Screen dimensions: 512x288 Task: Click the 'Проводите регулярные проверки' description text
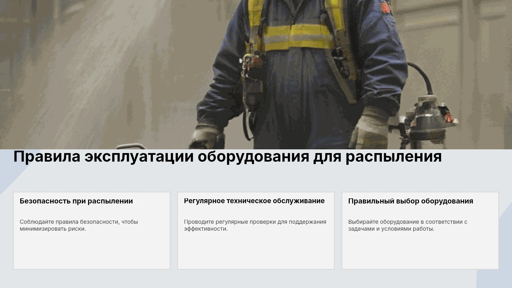(x=255, y=225)
